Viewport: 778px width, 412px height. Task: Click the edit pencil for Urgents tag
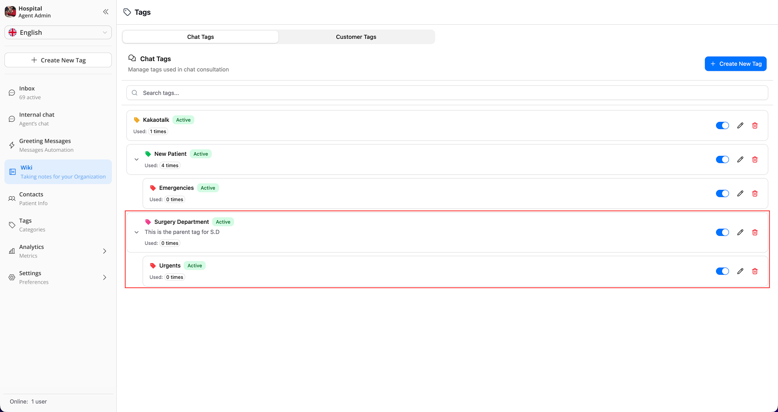[x=740, y=271]
